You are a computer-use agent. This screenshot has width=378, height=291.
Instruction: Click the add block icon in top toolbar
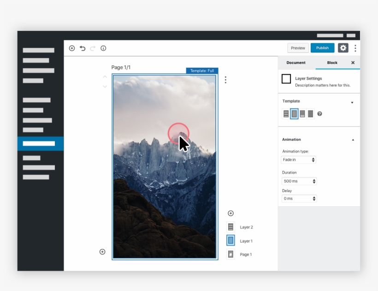click(x=72, y=48)
